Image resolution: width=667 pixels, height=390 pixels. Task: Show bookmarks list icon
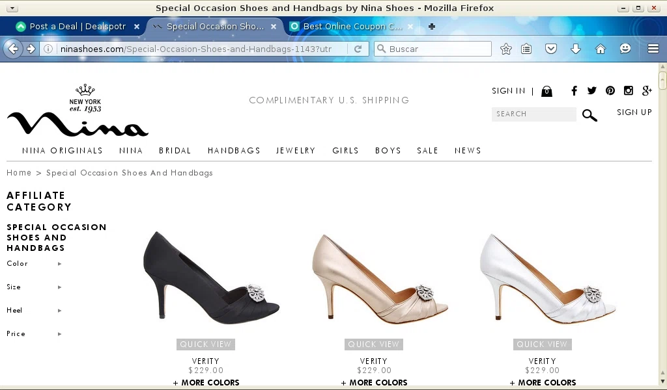click(x=526, y=49)
